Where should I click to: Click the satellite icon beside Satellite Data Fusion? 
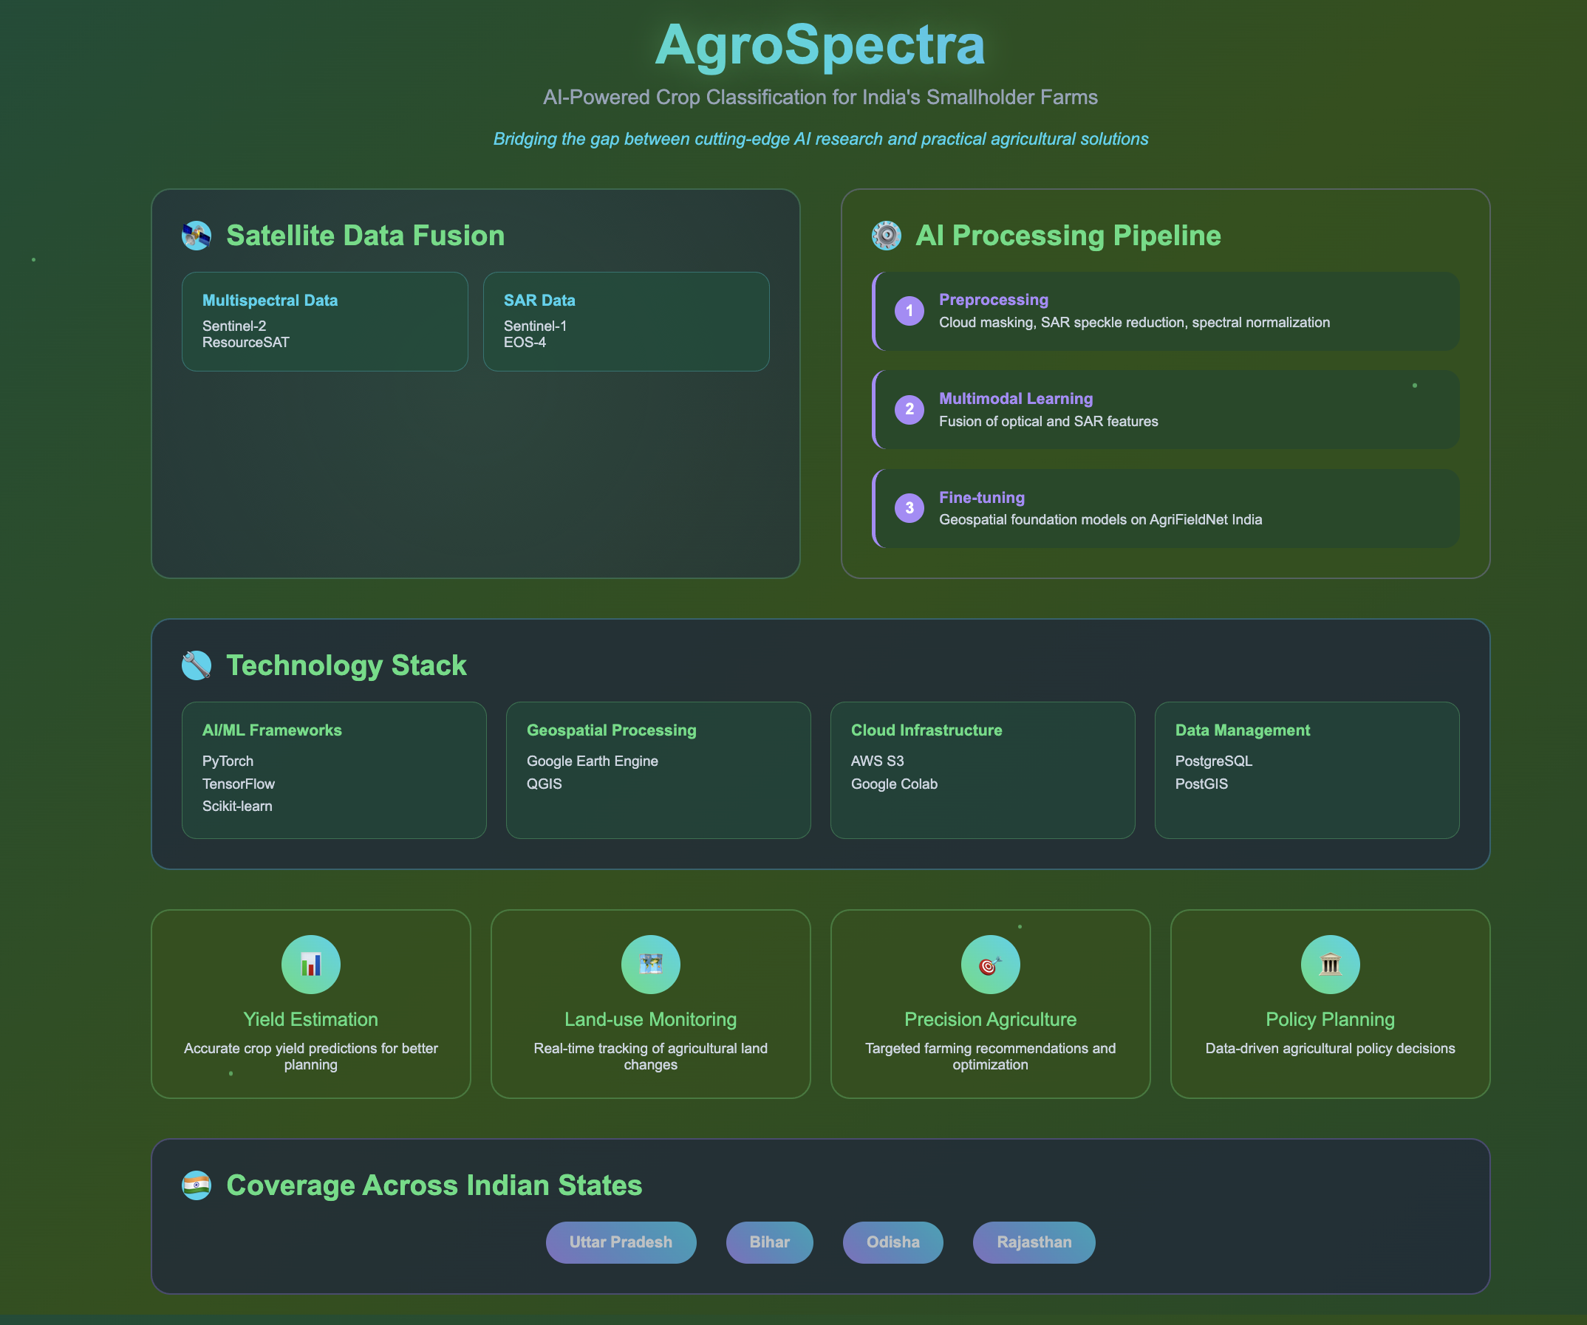click(x=197, y=236)
